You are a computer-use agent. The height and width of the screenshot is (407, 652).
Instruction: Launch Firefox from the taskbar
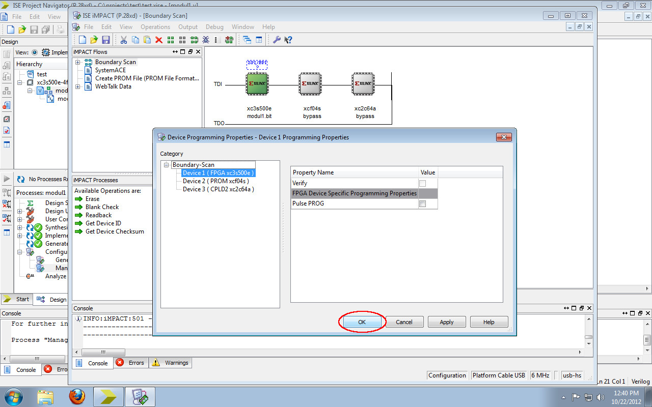pos(77,396)
